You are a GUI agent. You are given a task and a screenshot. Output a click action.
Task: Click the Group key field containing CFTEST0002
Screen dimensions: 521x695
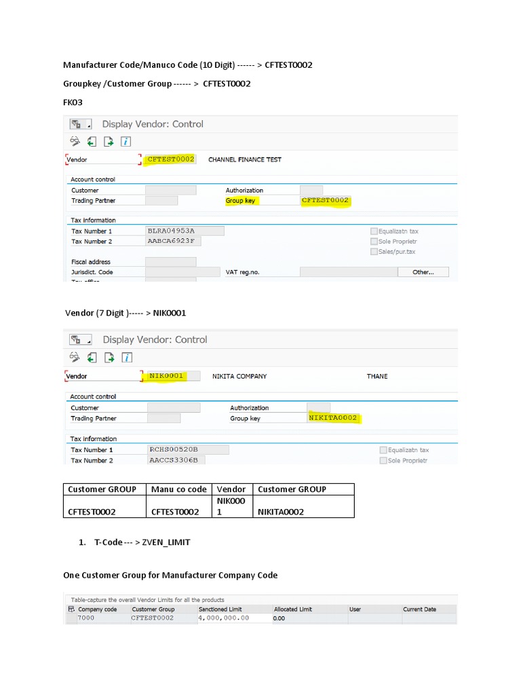tap(326, 200)
